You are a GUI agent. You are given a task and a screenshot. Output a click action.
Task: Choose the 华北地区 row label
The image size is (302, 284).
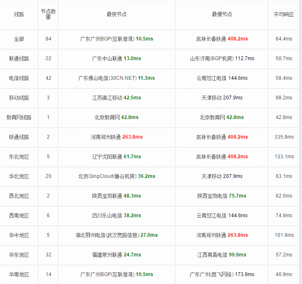pyautogui.click(x=19, y=176)
